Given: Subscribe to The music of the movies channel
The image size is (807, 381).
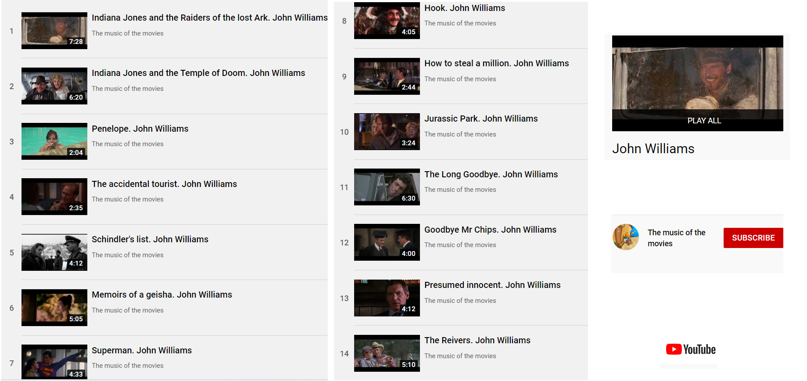Looking at the screenshot, I should click(753, 238).
